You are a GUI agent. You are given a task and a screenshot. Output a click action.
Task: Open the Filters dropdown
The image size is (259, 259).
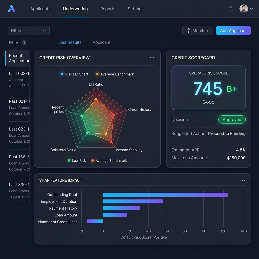(29, 31)
